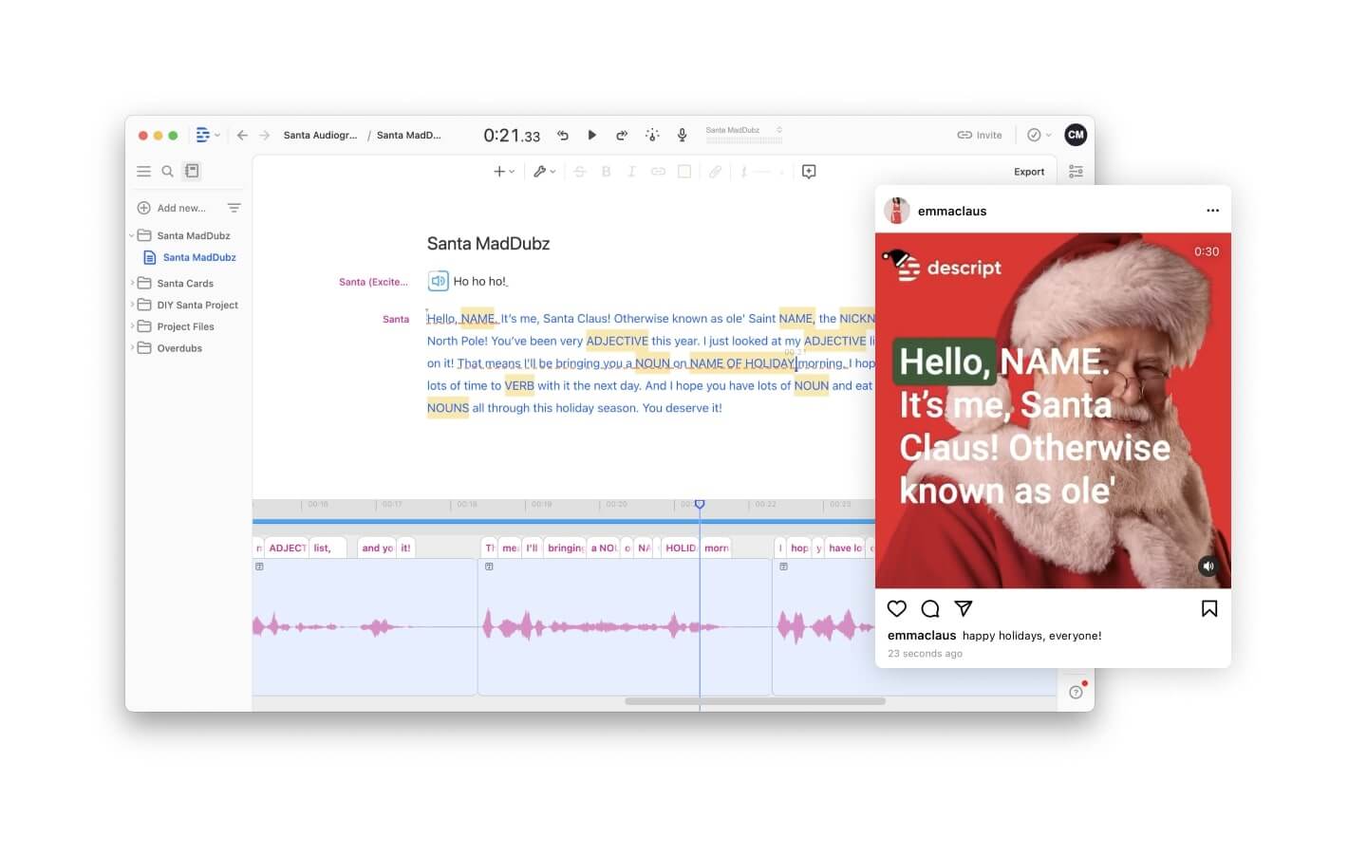Image resolution: width=1367 pixels, height=854 pixels.
Task: Toggle sound on the Santa video
Action: pos(1208,566)
